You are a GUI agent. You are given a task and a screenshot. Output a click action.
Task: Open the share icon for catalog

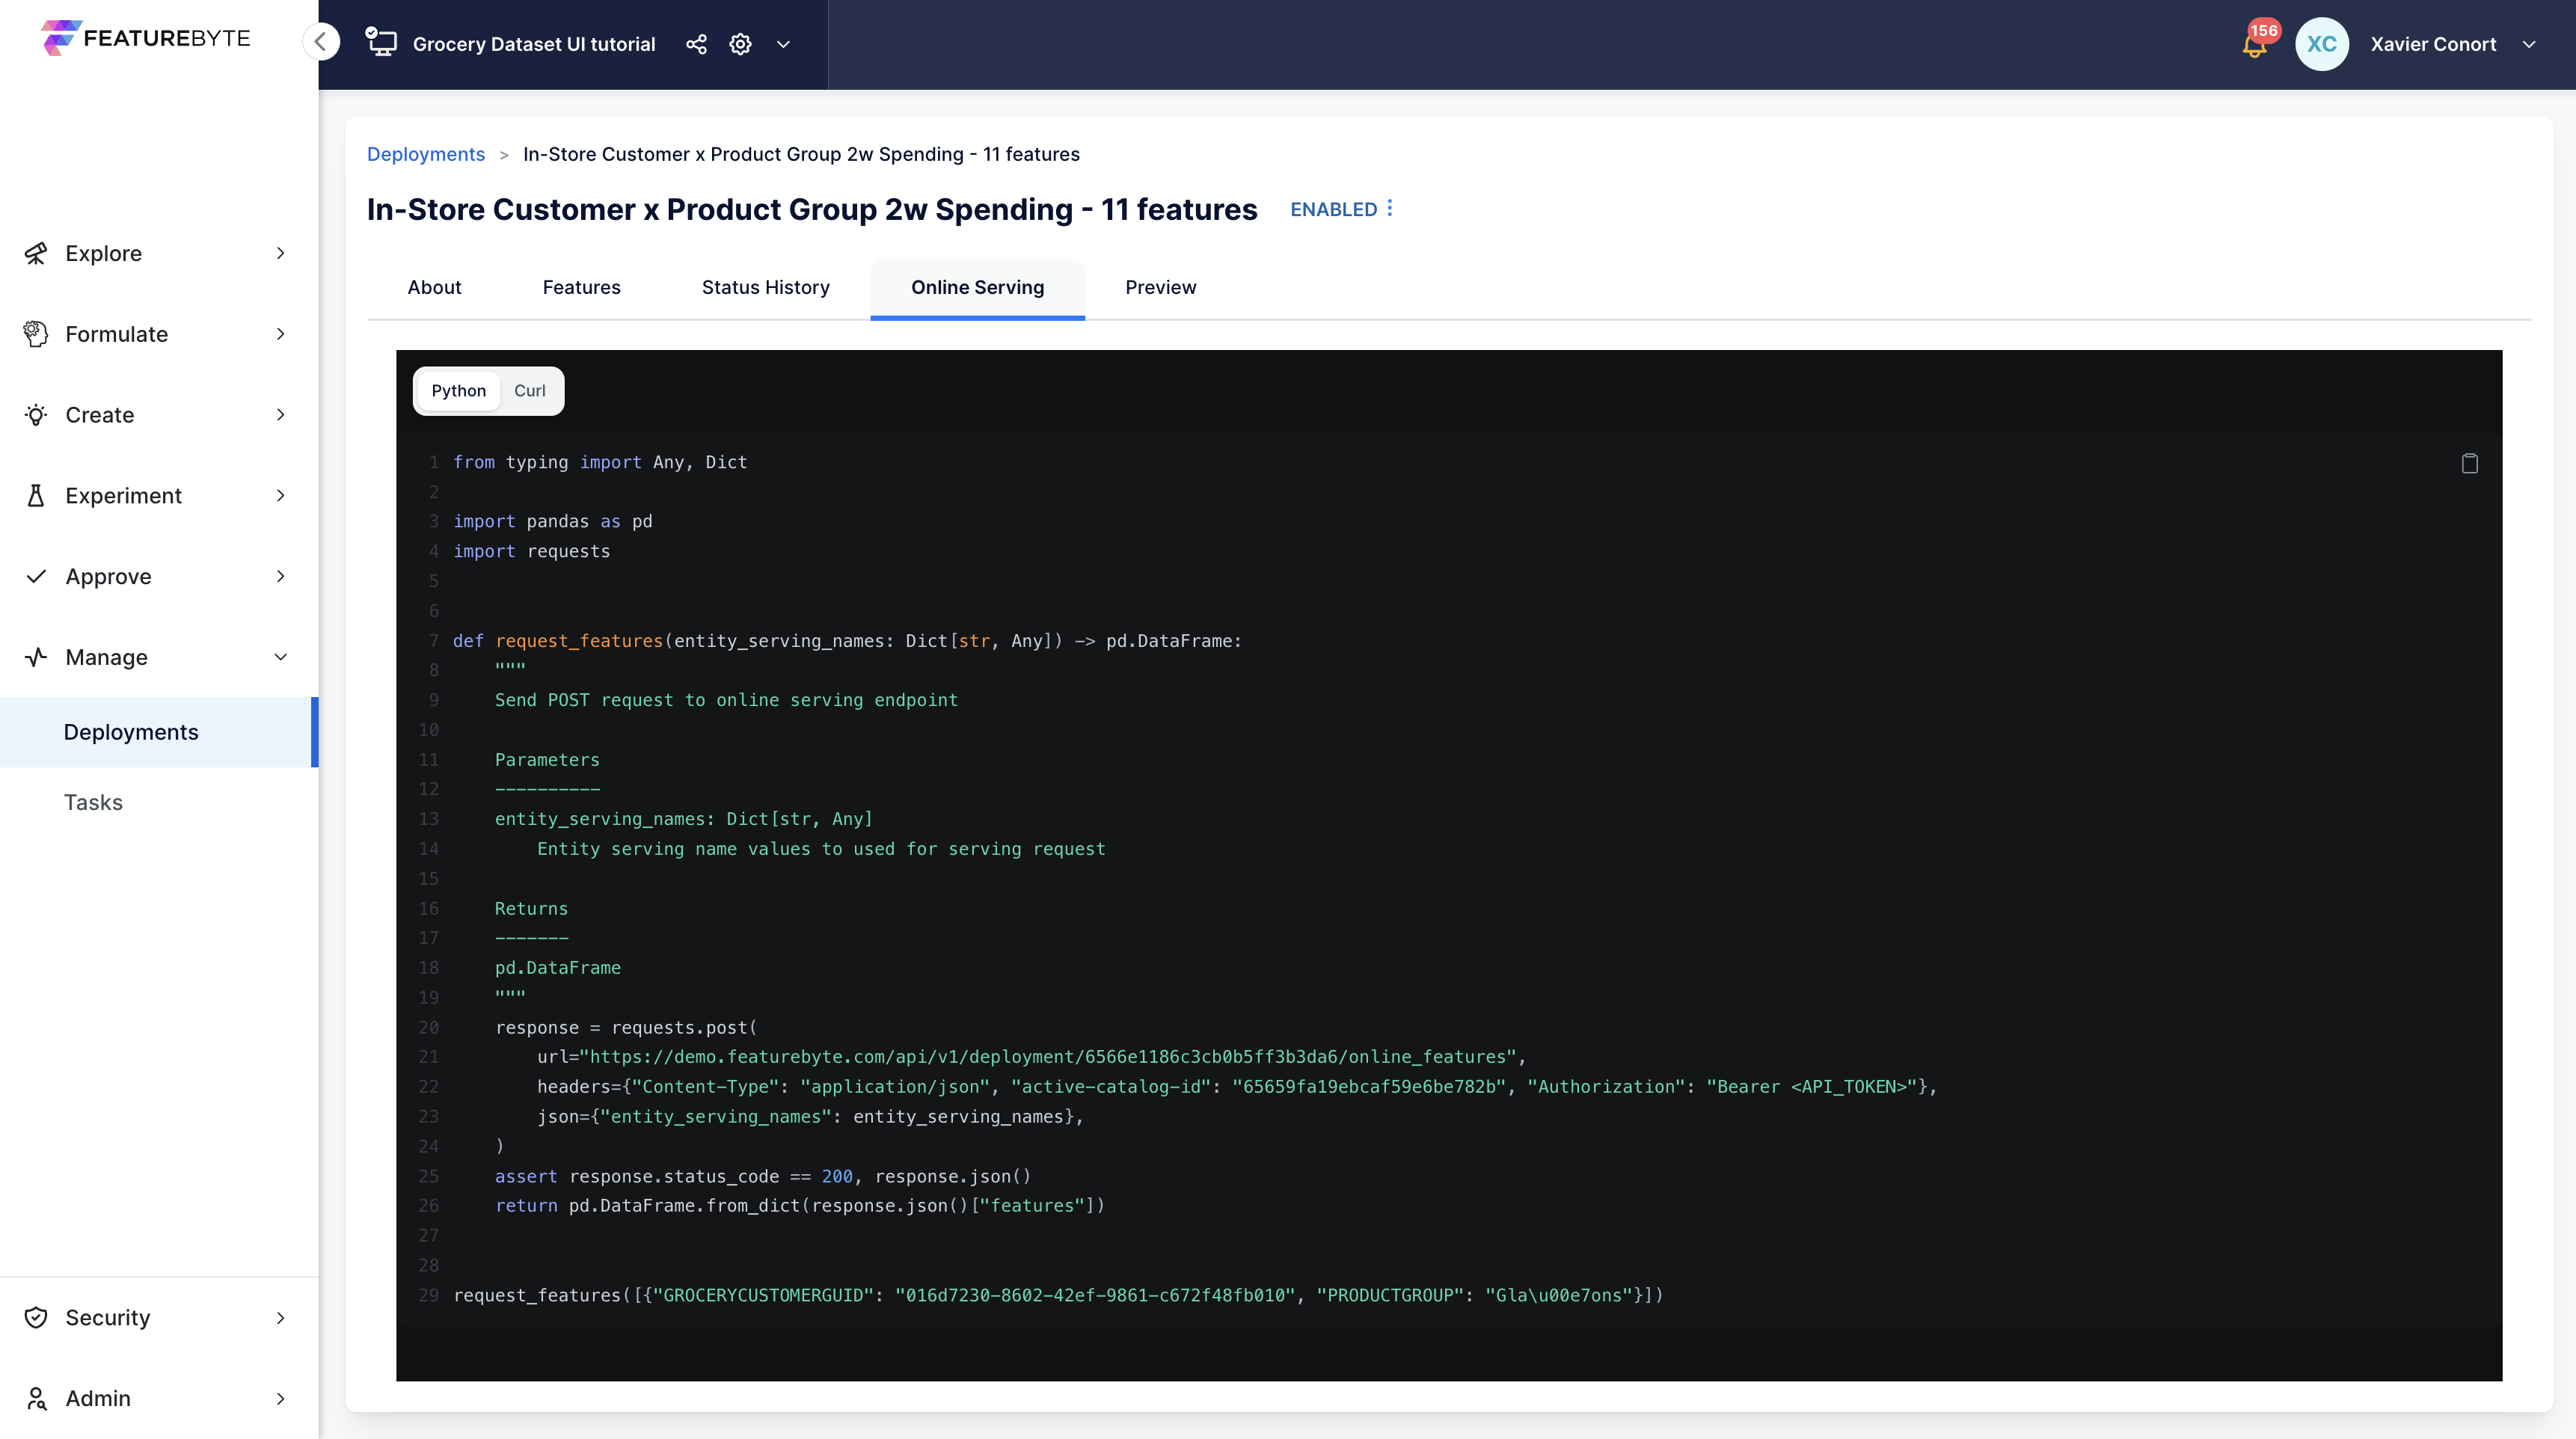coord(696,44)
